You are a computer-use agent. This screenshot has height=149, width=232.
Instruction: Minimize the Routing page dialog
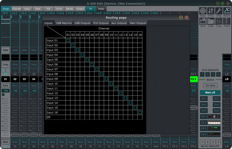pos(181,17)
